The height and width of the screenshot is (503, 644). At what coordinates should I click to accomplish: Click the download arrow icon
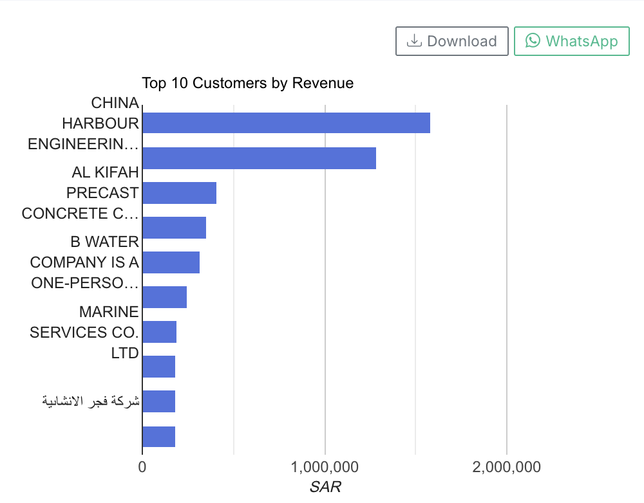414,41
